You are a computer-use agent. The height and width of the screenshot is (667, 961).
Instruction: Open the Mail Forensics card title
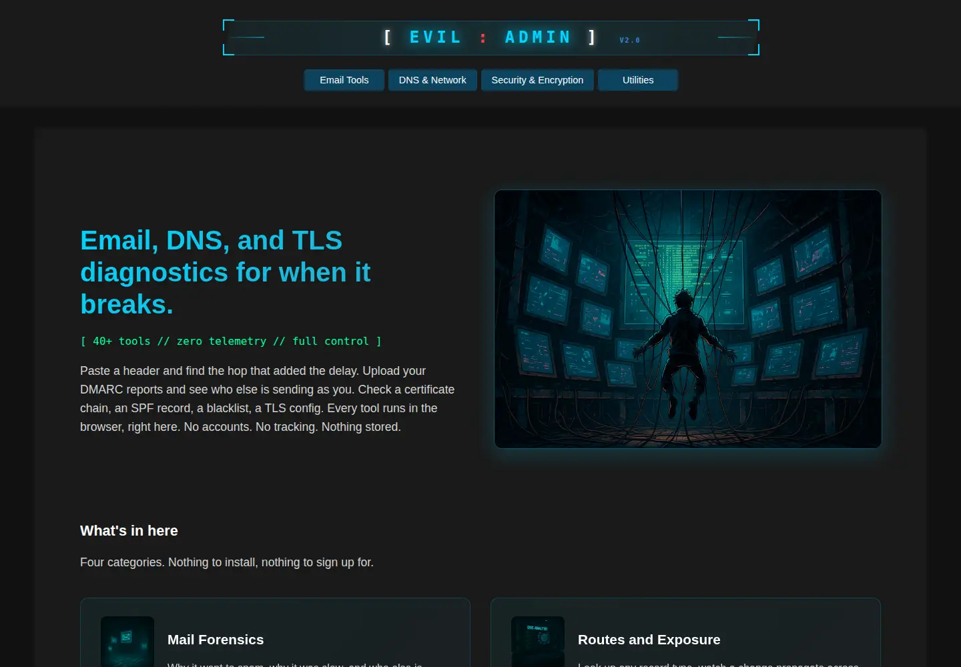(216, 640)
